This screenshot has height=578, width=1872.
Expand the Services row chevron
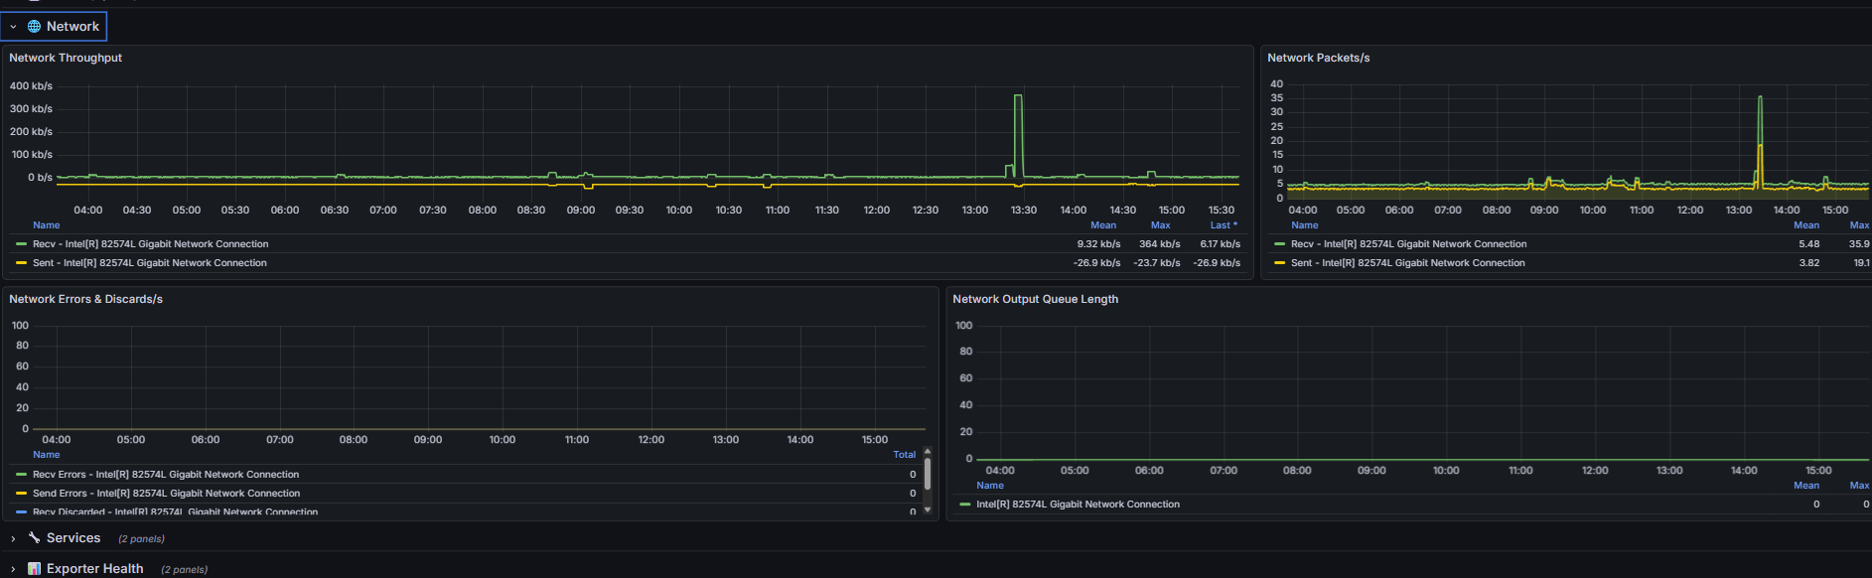click(x=13, y=538)
